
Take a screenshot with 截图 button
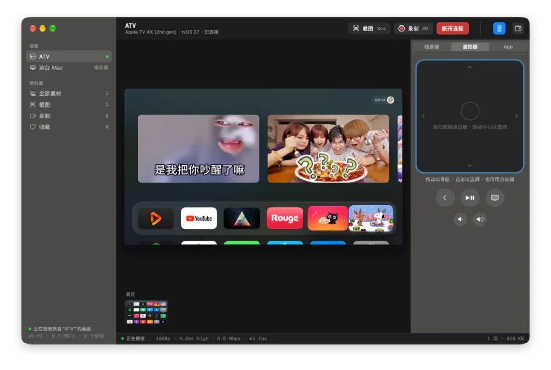[369, 29]
